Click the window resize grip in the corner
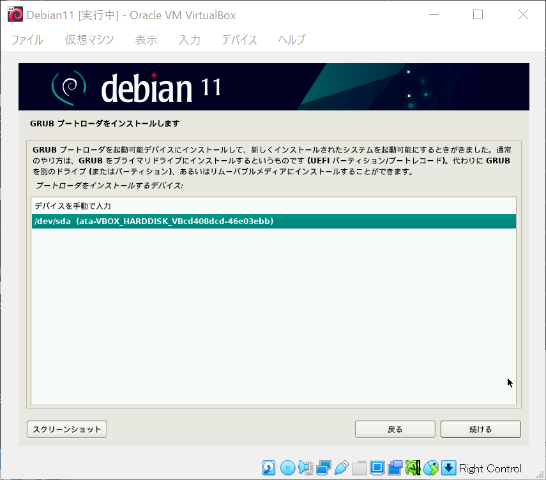This screenshot has height=480, width=546. coord(540,474)
